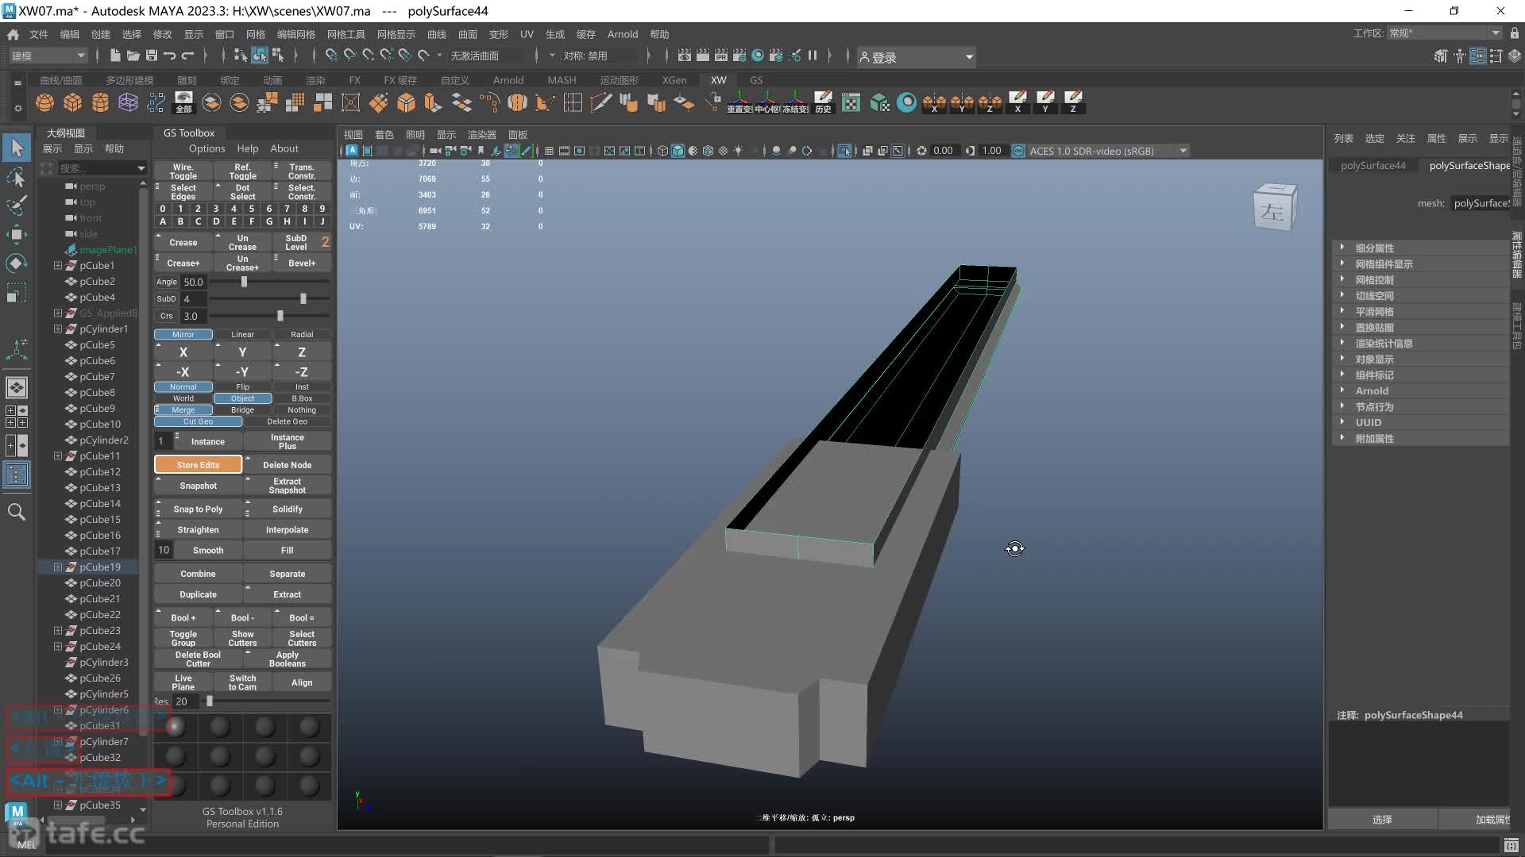
Task: Click the checker pattern shelf icon
Action: (851, 102)
